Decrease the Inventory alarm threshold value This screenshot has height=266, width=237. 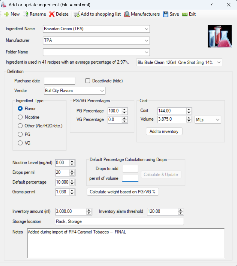[x=181, y=213]
